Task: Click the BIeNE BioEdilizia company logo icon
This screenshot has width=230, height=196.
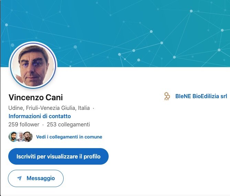Action: click(x=167, y=96)
